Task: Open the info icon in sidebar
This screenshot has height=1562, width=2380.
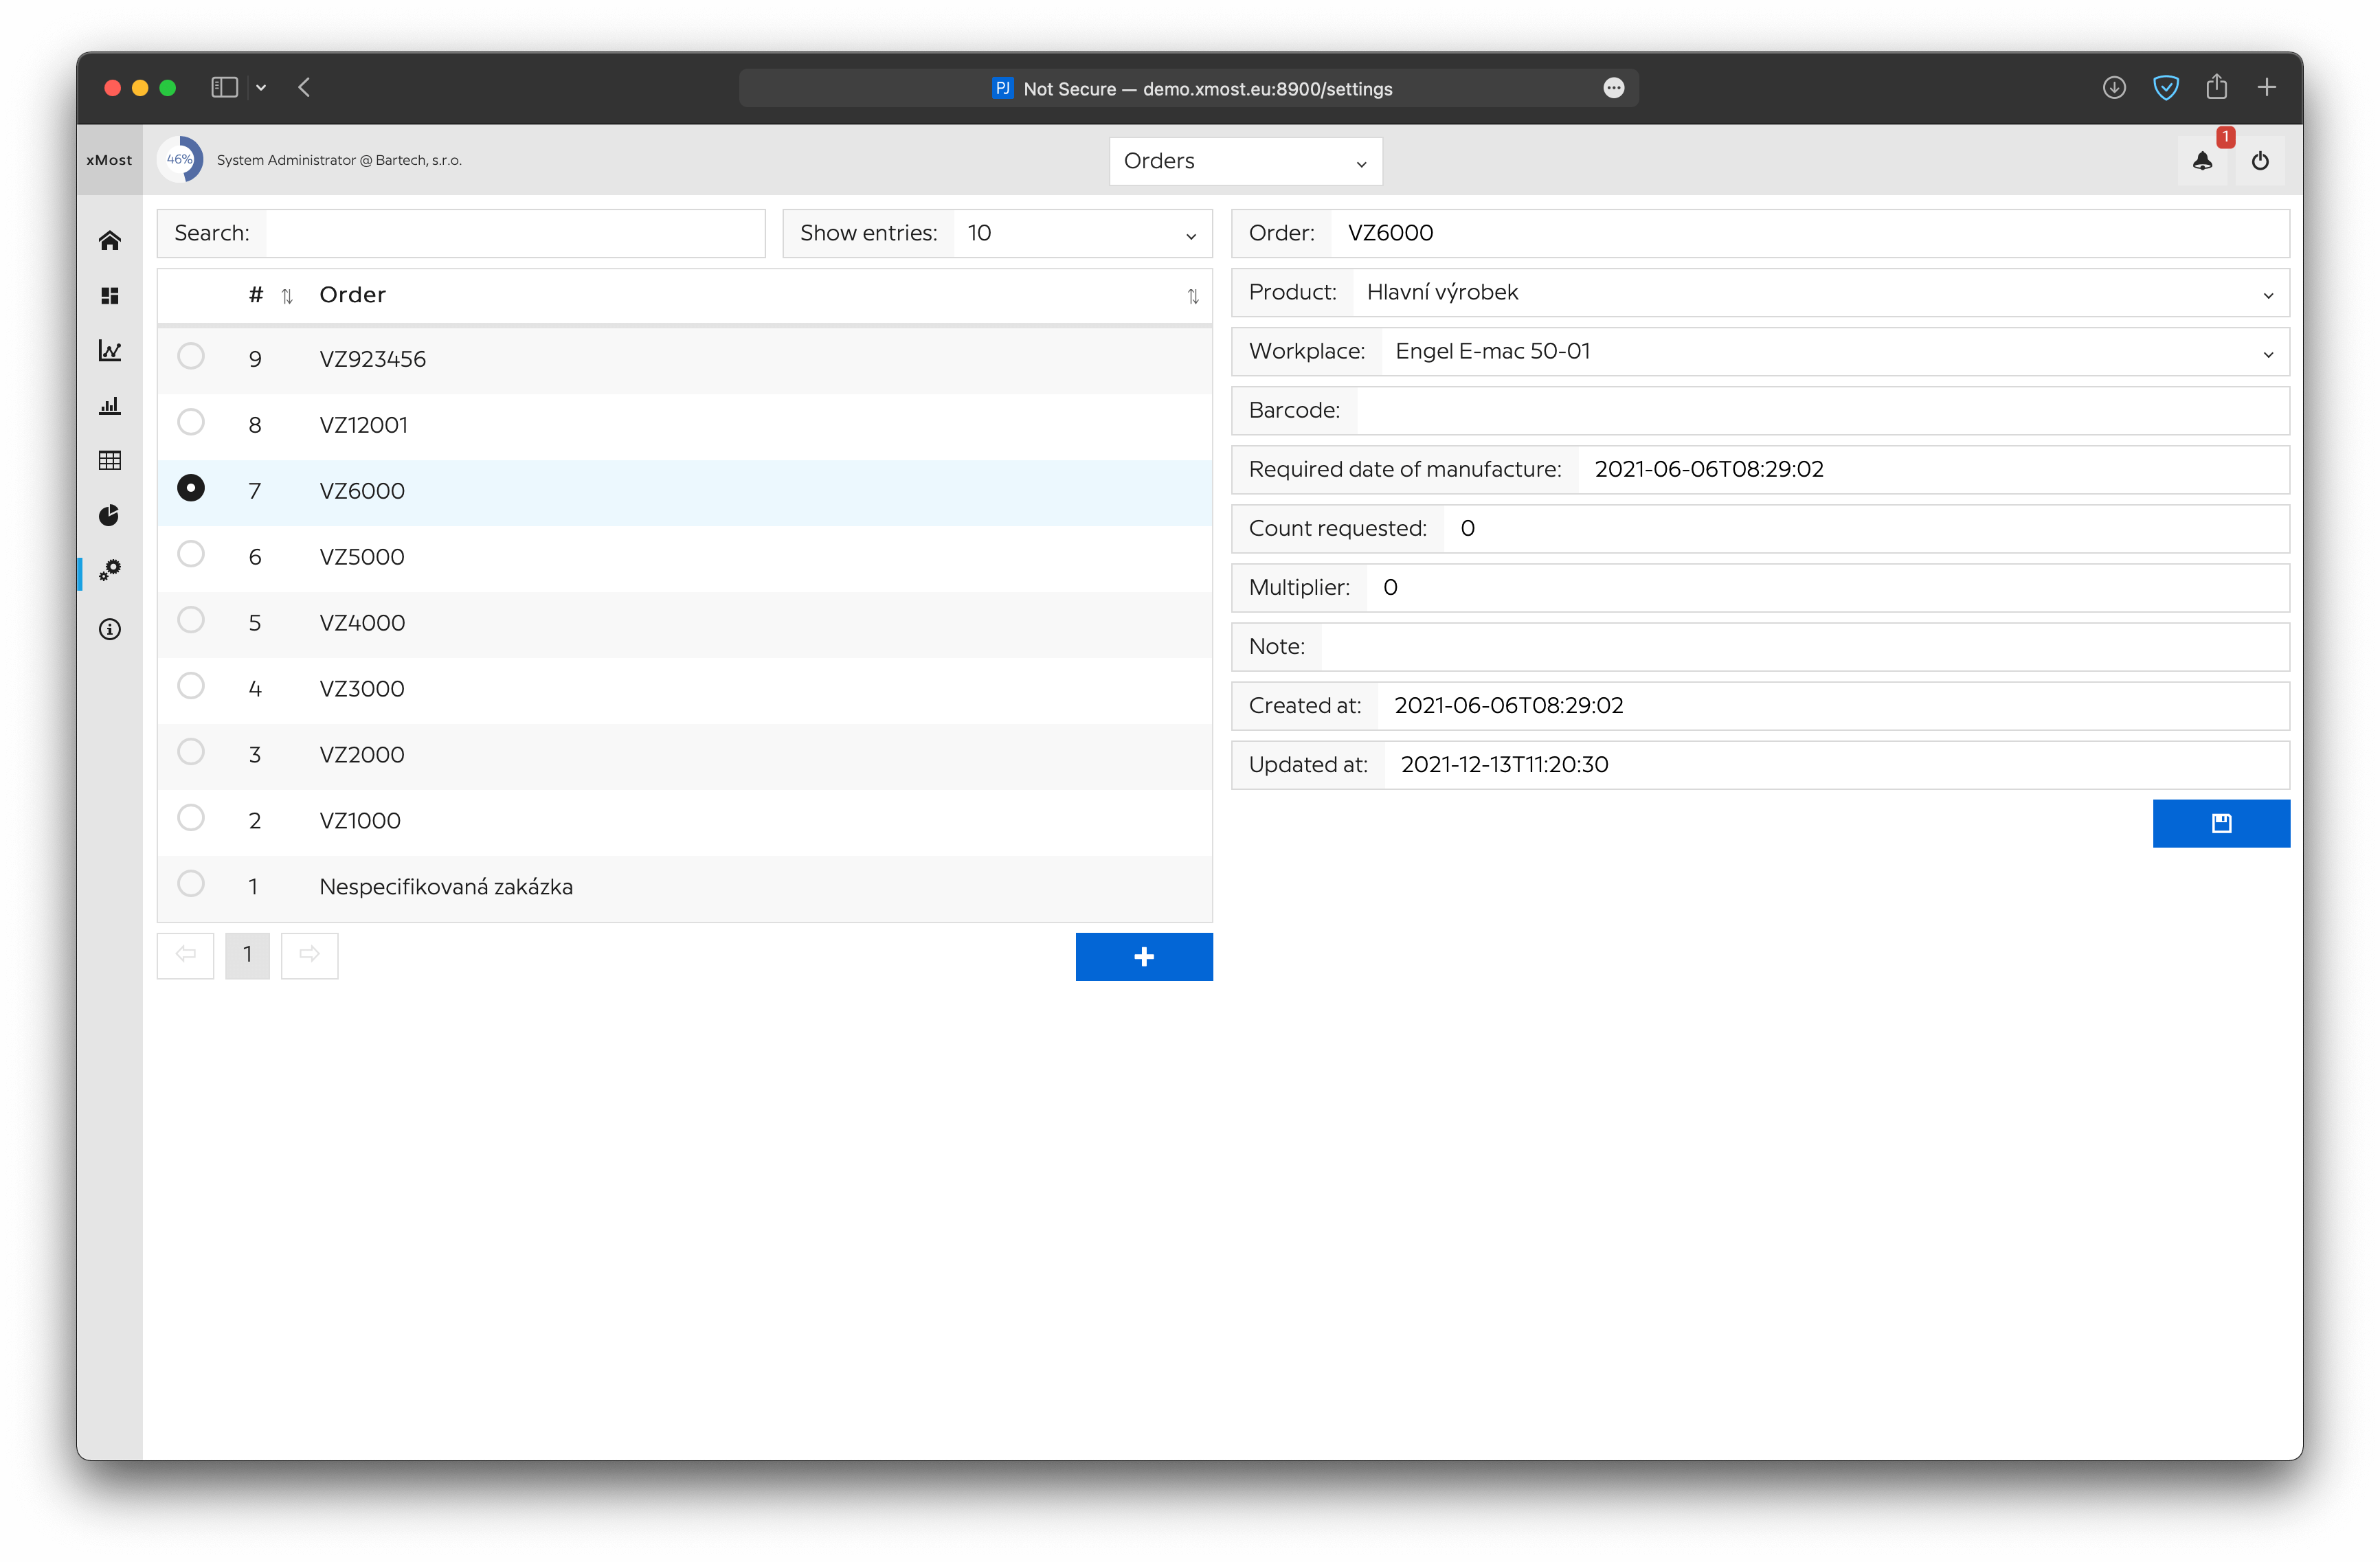Action: 110,629
